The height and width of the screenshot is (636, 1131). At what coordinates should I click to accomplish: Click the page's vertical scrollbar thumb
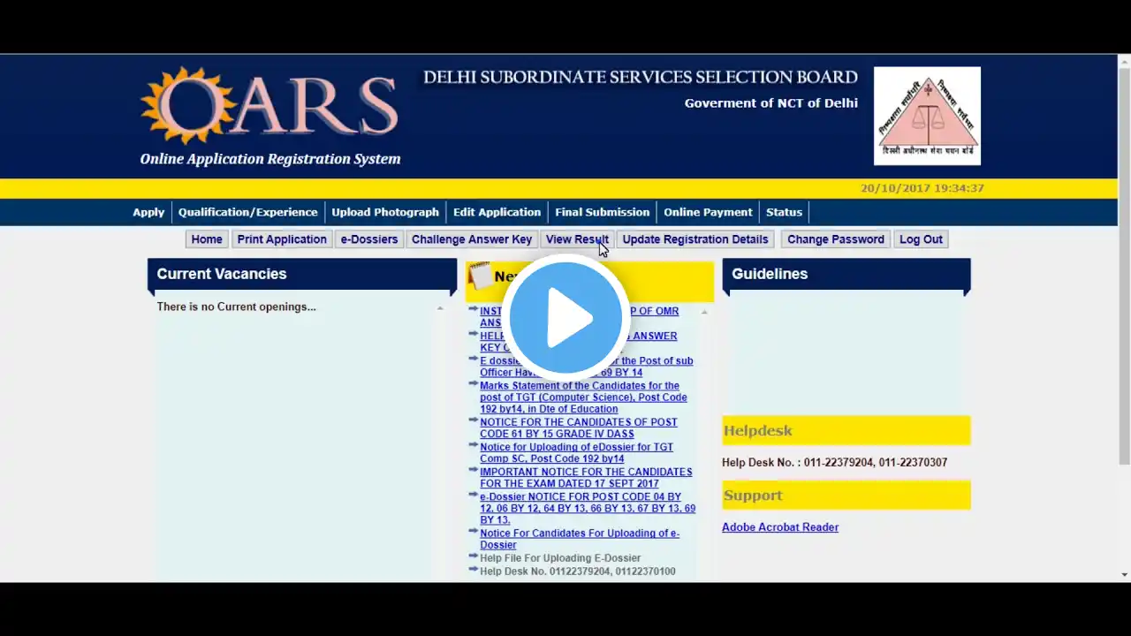[1124, 266]
